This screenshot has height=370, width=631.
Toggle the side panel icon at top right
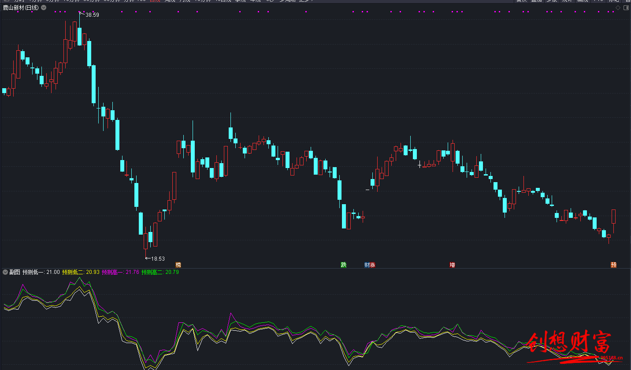[x=626, y=8]
